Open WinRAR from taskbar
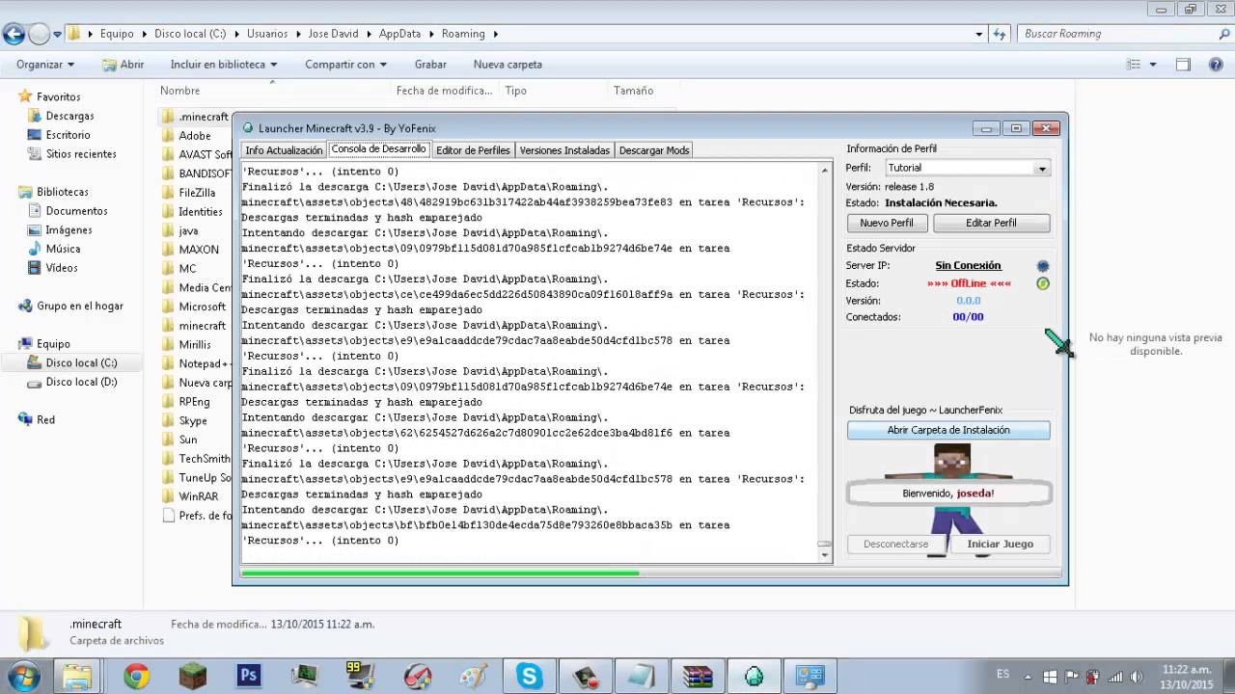The image size is (1235, 694). (x=697, y=676)
